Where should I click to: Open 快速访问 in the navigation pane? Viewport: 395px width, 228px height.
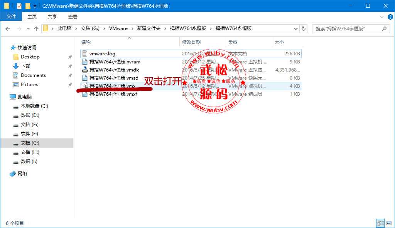click(x=27, y=47)
